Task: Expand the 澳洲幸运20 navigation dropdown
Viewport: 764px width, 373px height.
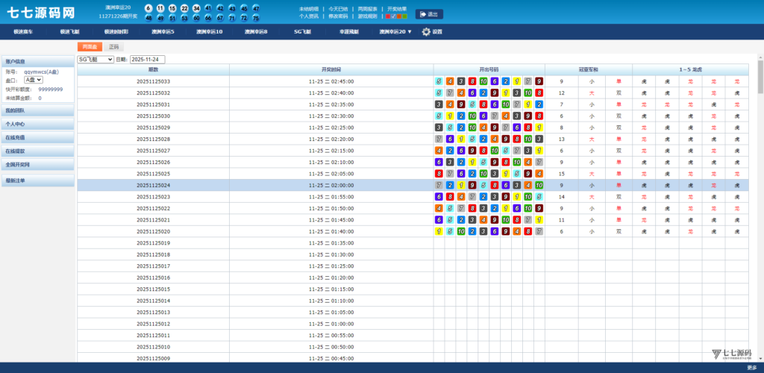Action: pyautogui.click(x=395, y=32)
